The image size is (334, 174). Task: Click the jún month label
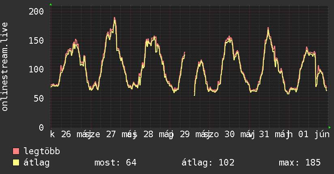(322, 134)
